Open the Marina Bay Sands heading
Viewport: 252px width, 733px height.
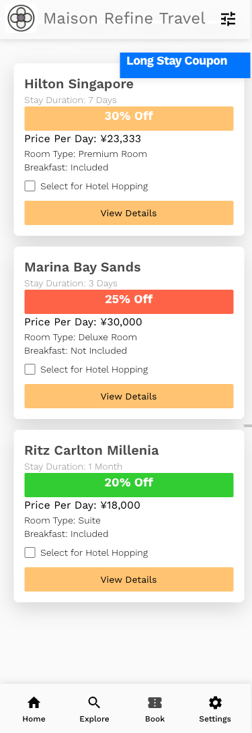(x=83, y=267)
